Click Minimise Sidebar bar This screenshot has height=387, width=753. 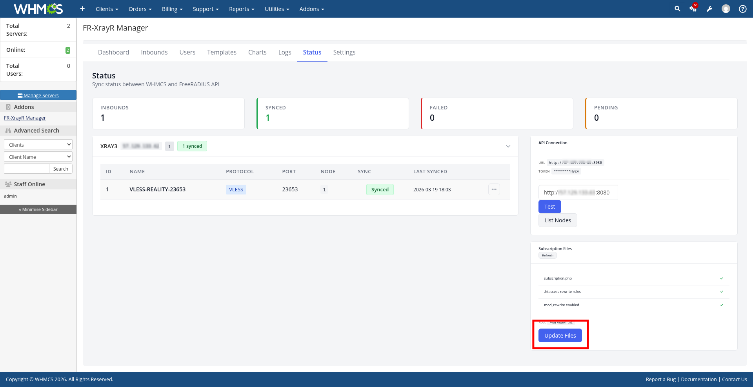tap(38, 209)
